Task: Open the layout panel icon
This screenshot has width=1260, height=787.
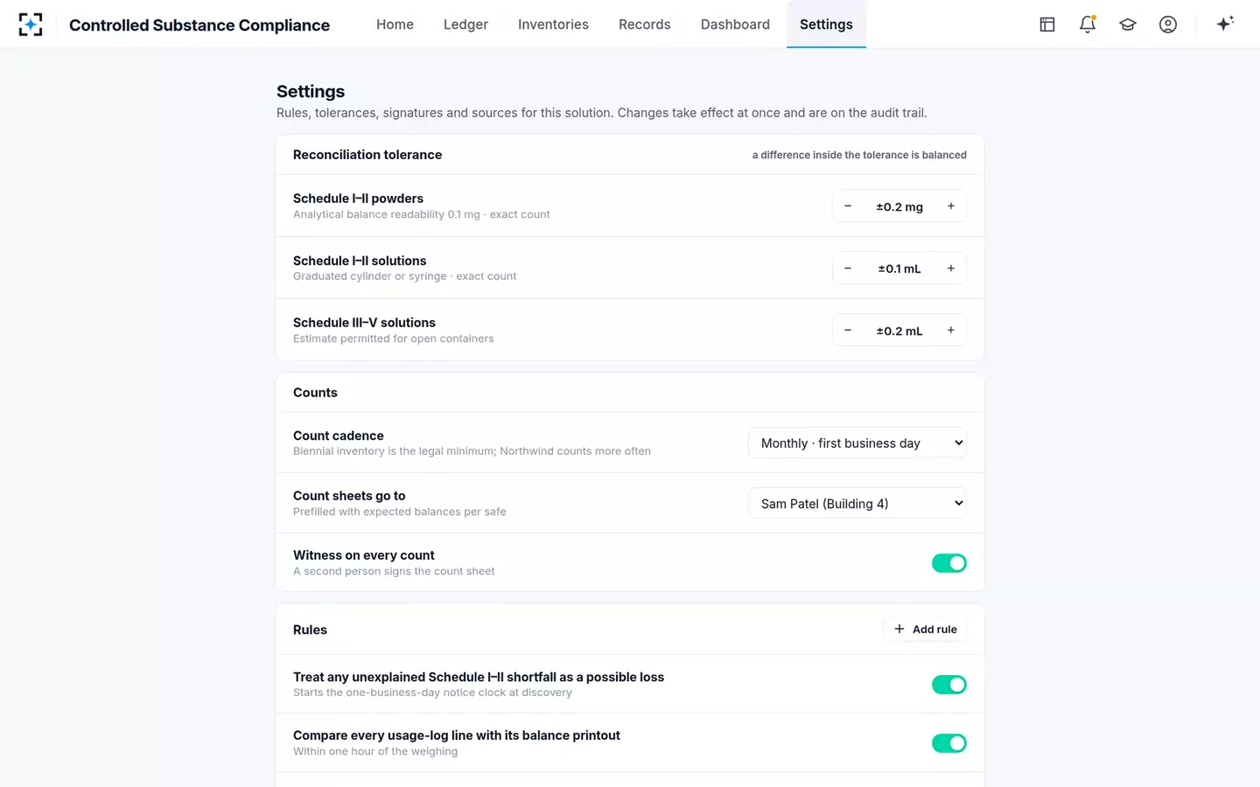Action: tap(1047, 24)
